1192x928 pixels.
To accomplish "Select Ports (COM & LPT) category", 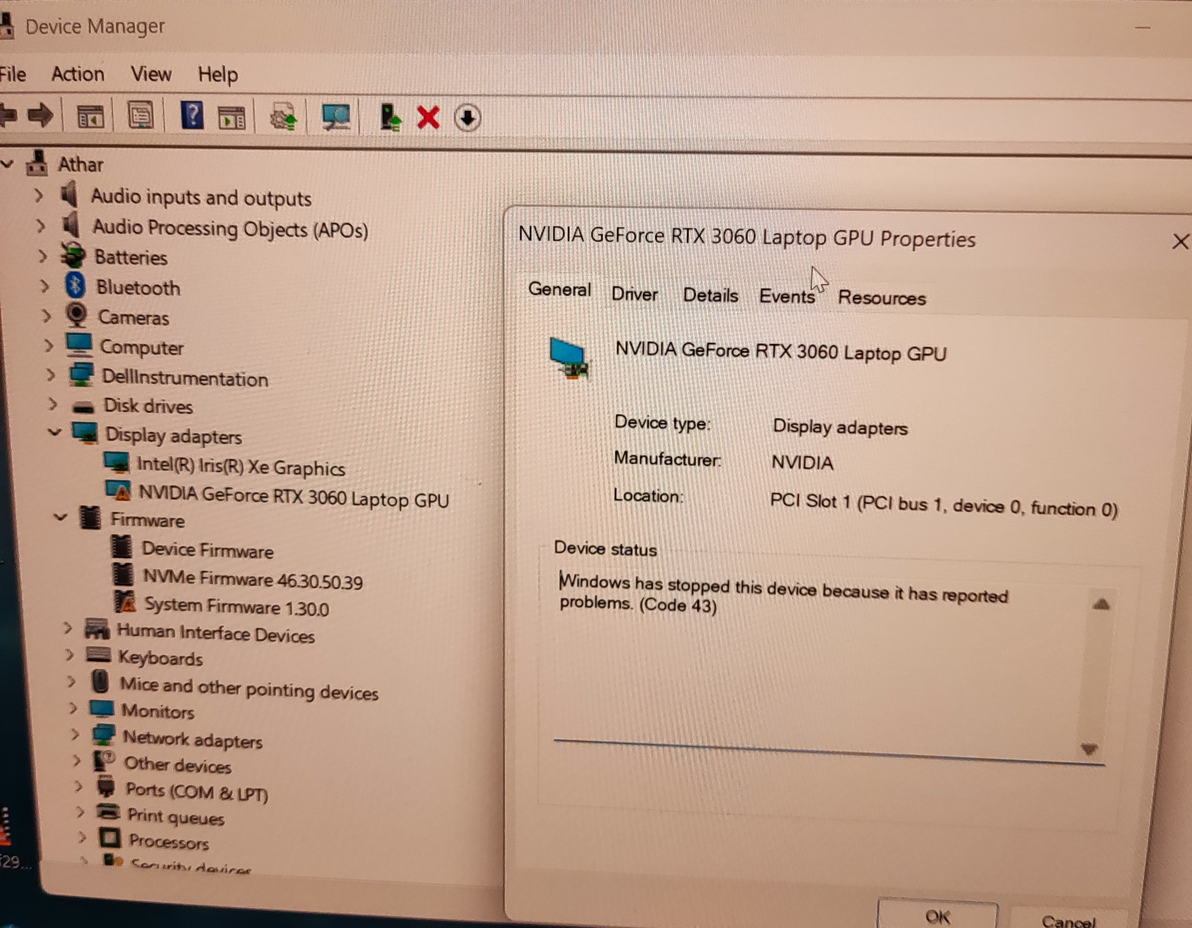I will point(197,792).
